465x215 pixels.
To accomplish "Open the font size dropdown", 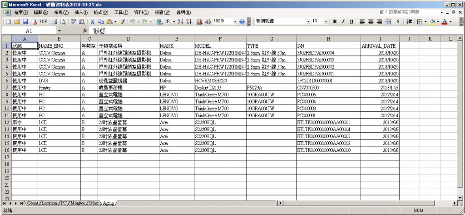I will [x=326, y=22].
